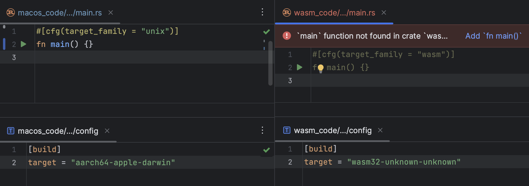Screen dimensions: 529x186
Task: Click the lightbulb intention icon near fn main
Action: (x=320, y=68)
